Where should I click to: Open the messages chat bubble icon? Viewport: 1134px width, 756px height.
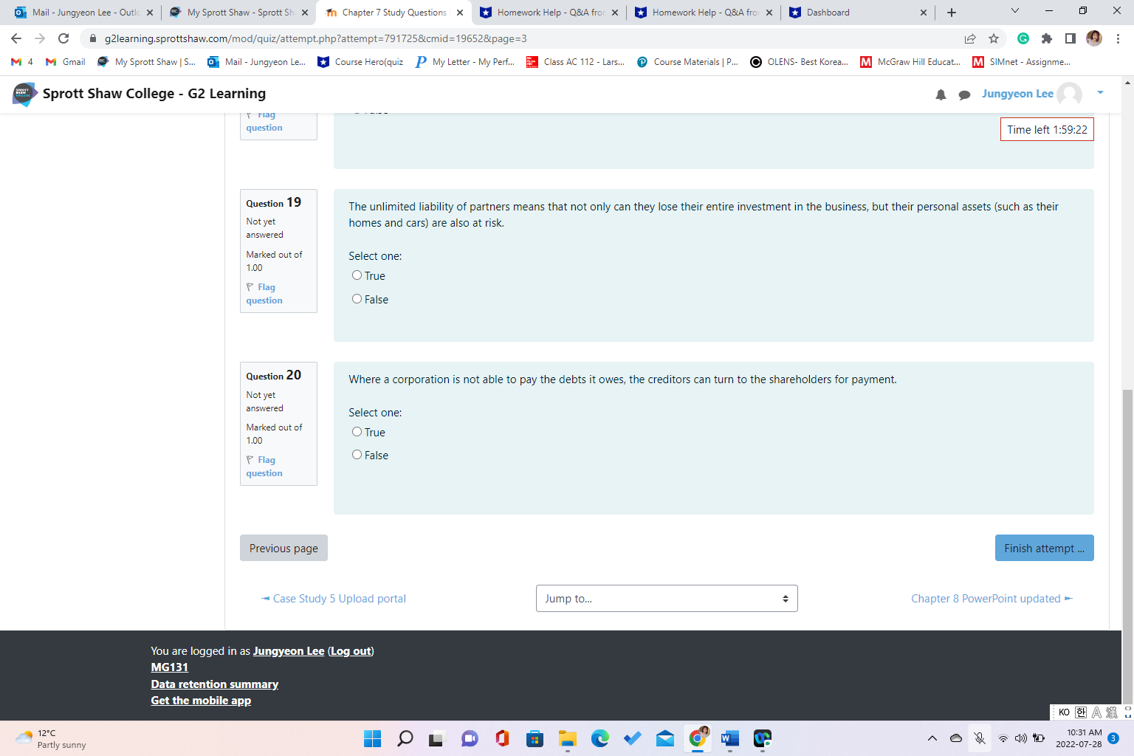click(965, 94)
